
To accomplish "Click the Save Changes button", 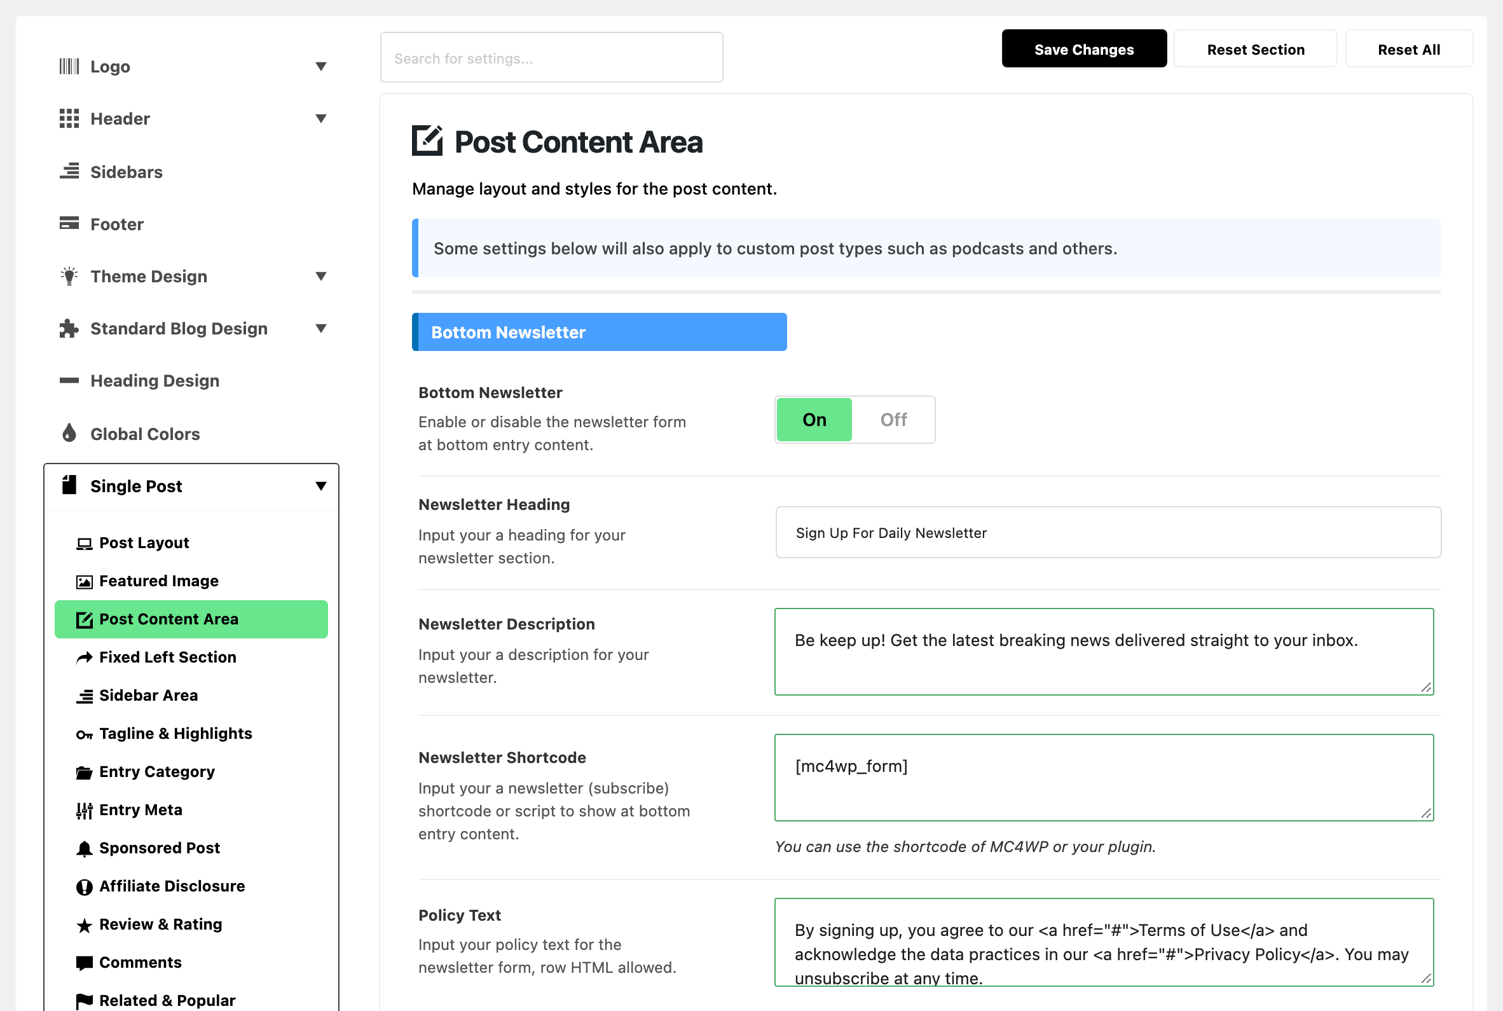I will point(1084,49).
